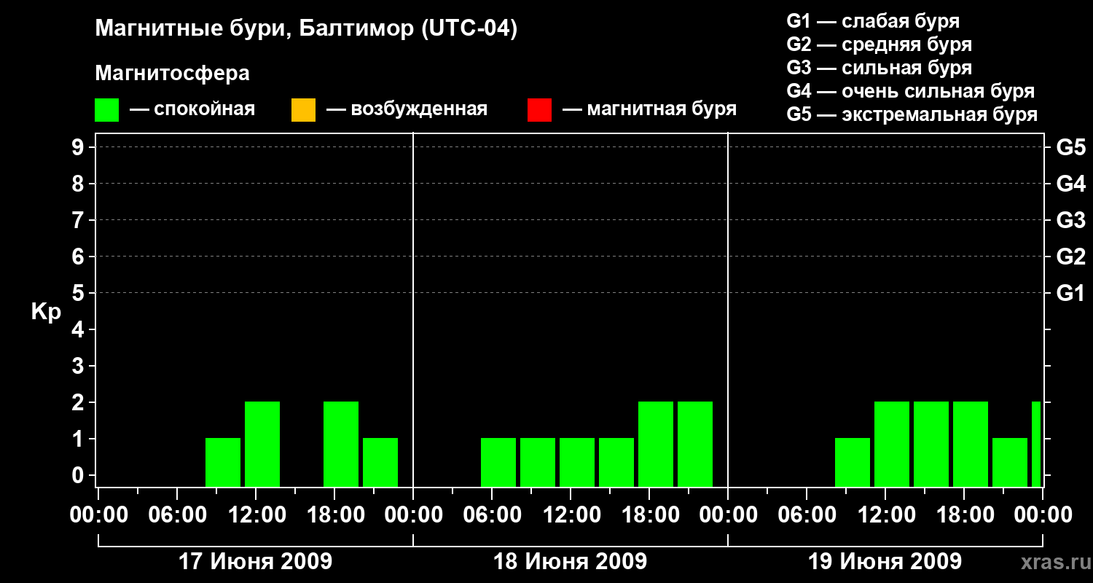Screen dimensions: 1093x583
Task: Click the 17 June bar at 21:00 (Kp 1)
Action: point(380,462)
